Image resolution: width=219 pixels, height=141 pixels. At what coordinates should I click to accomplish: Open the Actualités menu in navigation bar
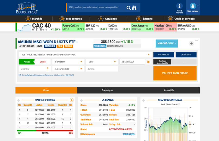(107, 19)
